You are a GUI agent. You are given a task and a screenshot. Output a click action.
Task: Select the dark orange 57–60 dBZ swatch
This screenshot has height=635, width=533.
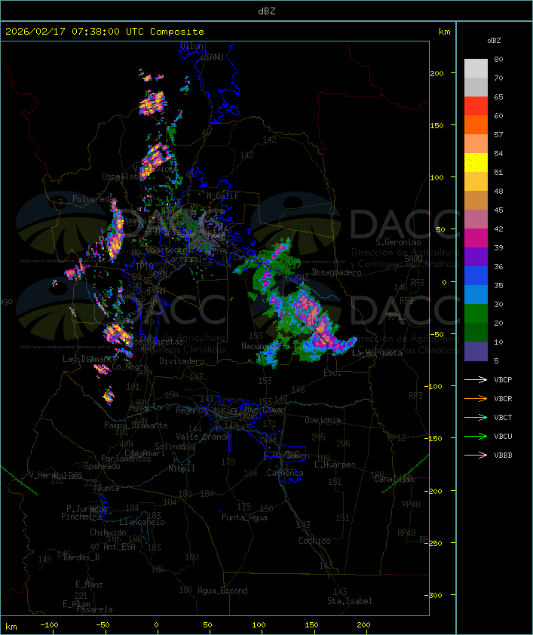coord(476,124)
